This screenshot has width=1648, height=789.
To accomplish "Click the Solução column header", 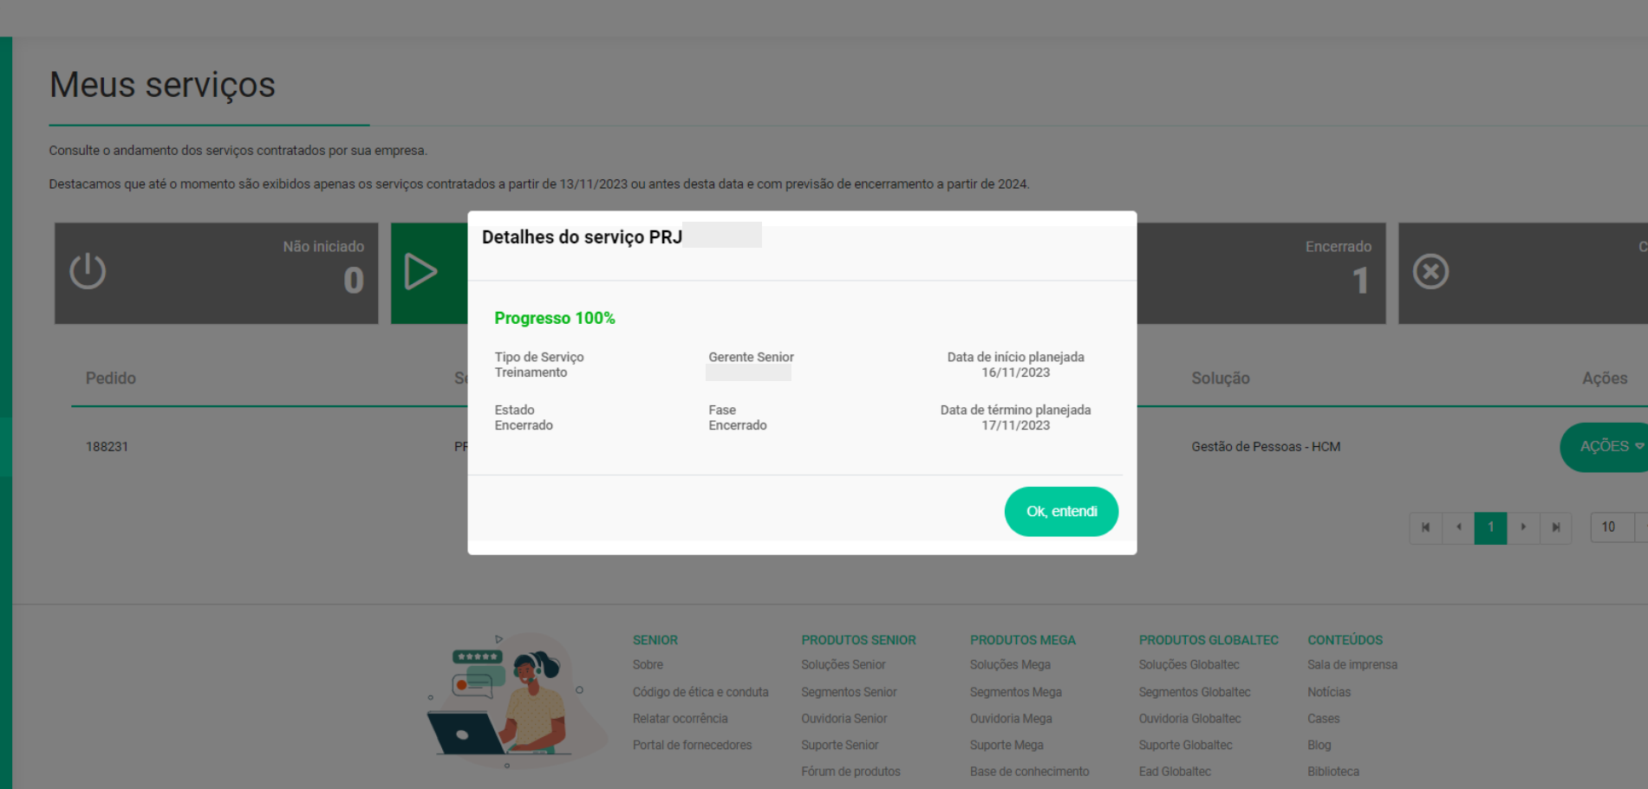I will tap(1220, 378).
